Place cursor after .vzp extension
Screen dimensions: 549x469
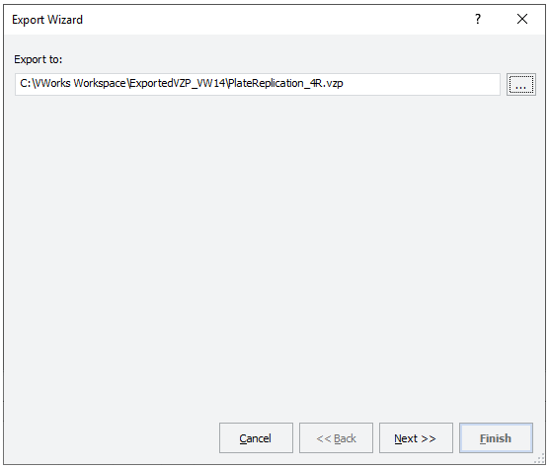(x=344, y=83)
